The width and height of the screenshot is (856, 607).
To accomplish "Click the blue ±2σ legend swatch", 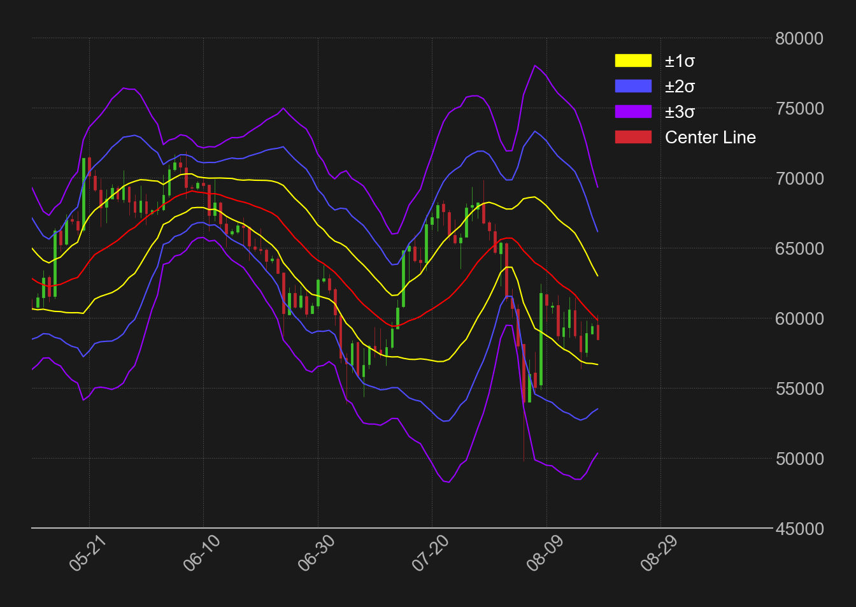I will (633, 87).
